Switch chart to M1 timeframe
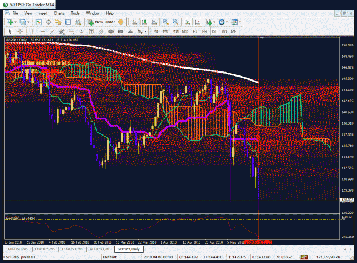This screenshot has width=357, height=263. (156, 31)
